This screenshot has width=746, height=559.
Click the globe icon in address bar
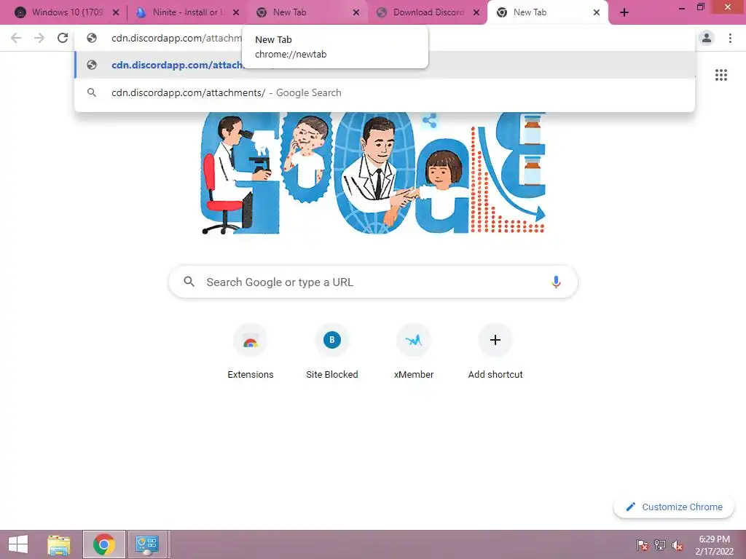[92, 38]
